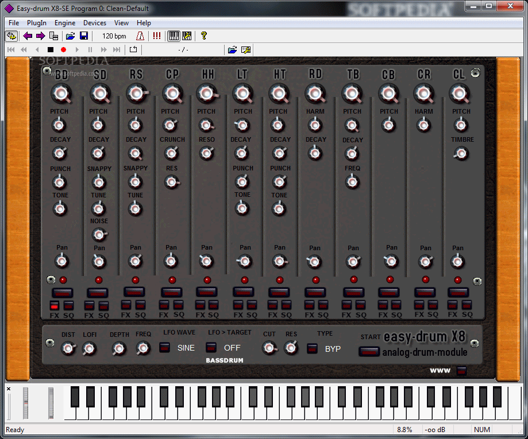
Task: Toggle the LT channel FX switch
Action: tap(238, 305)
